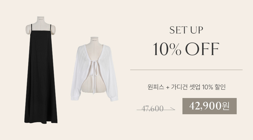Click the right sleeve cuff of the cardigan

coord(114,98)
